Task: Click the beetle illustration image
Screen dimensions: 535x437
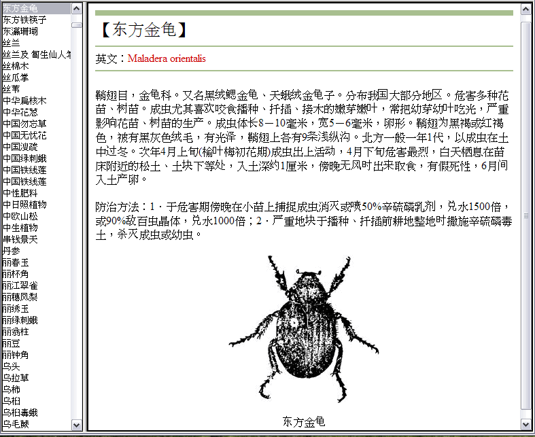Action: pyautogui.click(x=304, y=329)
